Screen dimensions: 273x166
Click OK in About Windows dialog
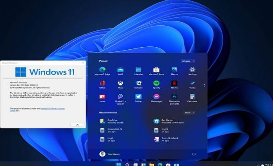(x=77, y=125)
